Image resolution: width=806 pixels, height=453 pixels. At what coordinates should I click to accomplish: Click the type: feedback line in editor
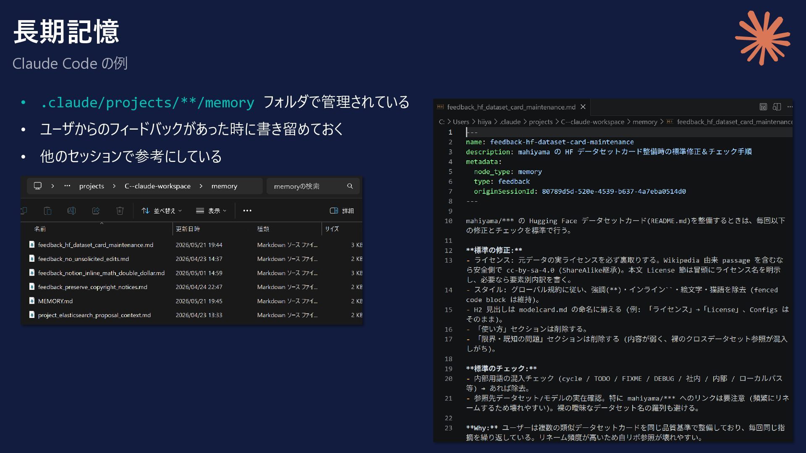pyautogui.click(x=502, y=182)
